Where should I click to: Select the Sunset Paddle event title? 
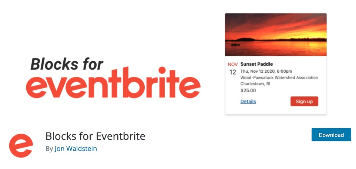point(256,64)
